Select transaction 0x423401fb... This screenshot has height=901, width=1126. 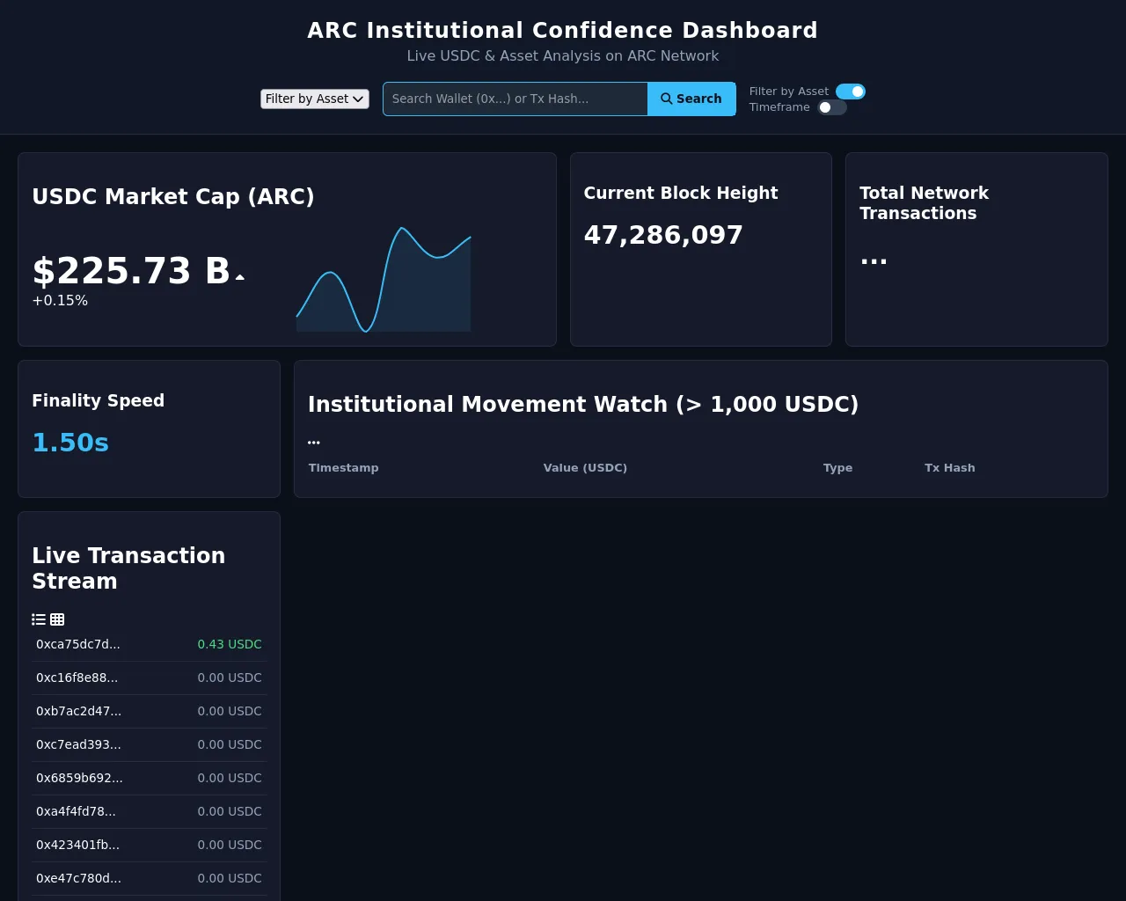149,845
